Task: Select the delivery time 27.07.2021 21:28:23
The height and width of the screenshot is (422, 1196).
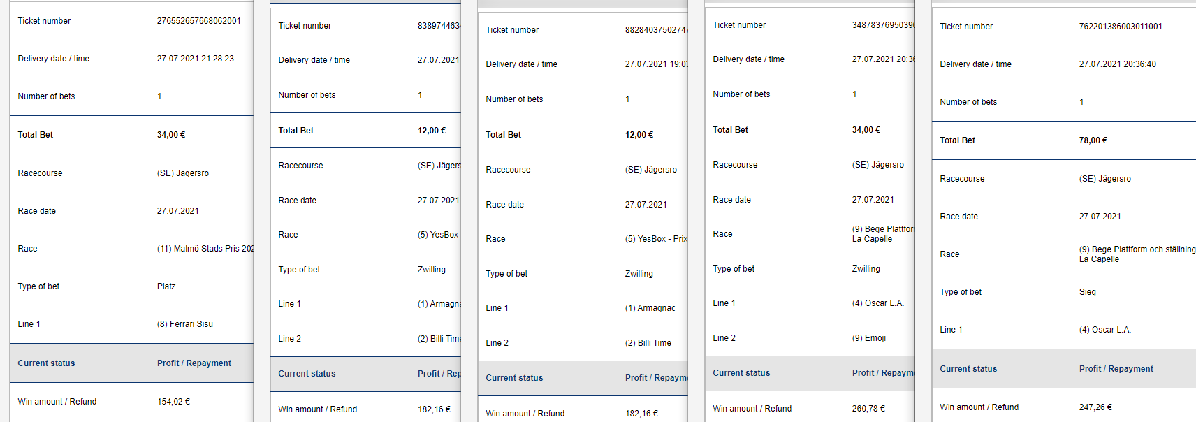Action: click(195, 59)
